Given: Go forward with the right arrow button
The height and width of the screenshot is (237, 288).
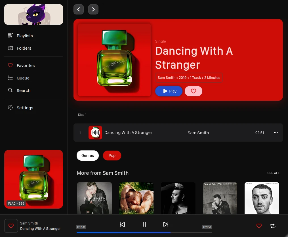Looking at the screenshot, I should [93, 9].
